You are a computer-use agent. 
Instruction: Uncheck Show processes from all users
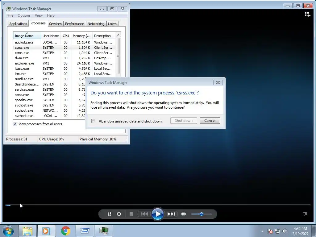tap(15, 124)
